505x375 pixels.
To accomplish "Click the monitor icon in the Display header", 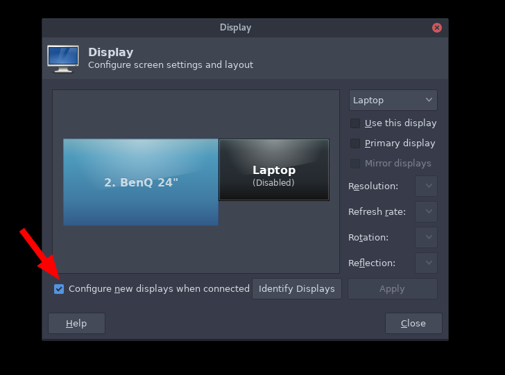I will pos(63,58).
